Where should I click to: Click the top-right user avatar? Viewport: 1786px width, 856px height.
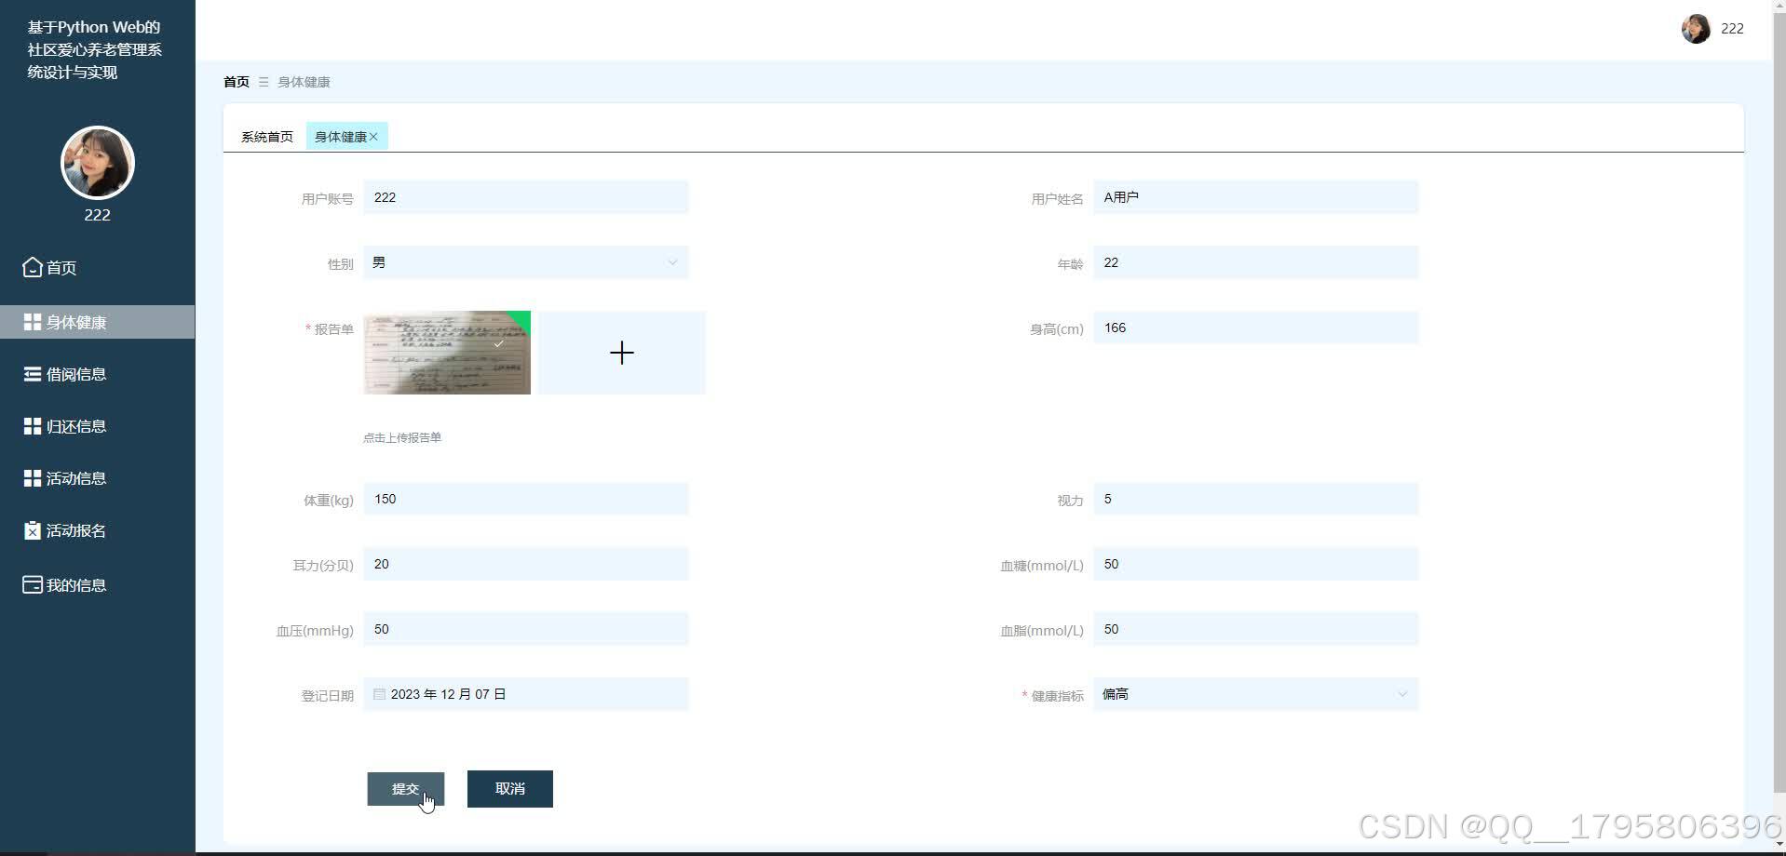coord(1696,29)
